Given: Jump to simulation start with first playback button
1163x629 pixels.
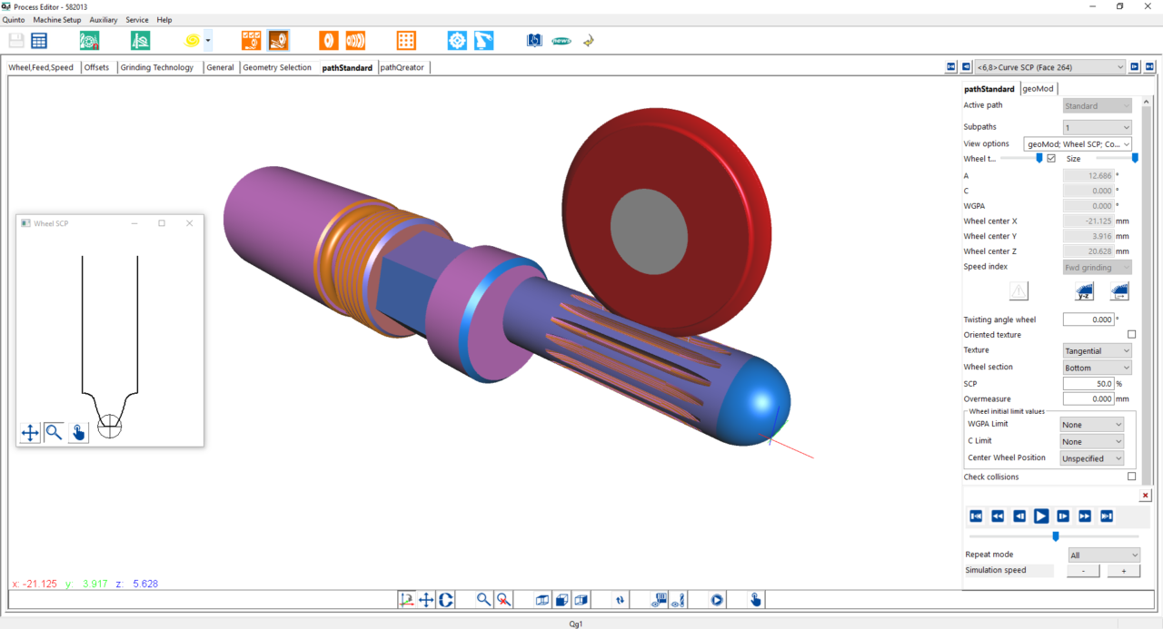Looking at the screenshot, I should click(x=976, y=516).
